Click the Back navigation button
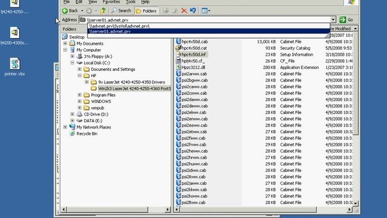The image size is (387, 218). click(70, 11)
